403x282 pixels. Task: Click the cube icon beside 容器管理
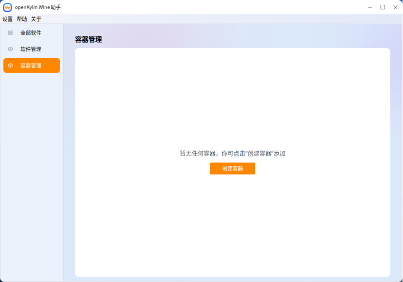[x=10, y=65]
